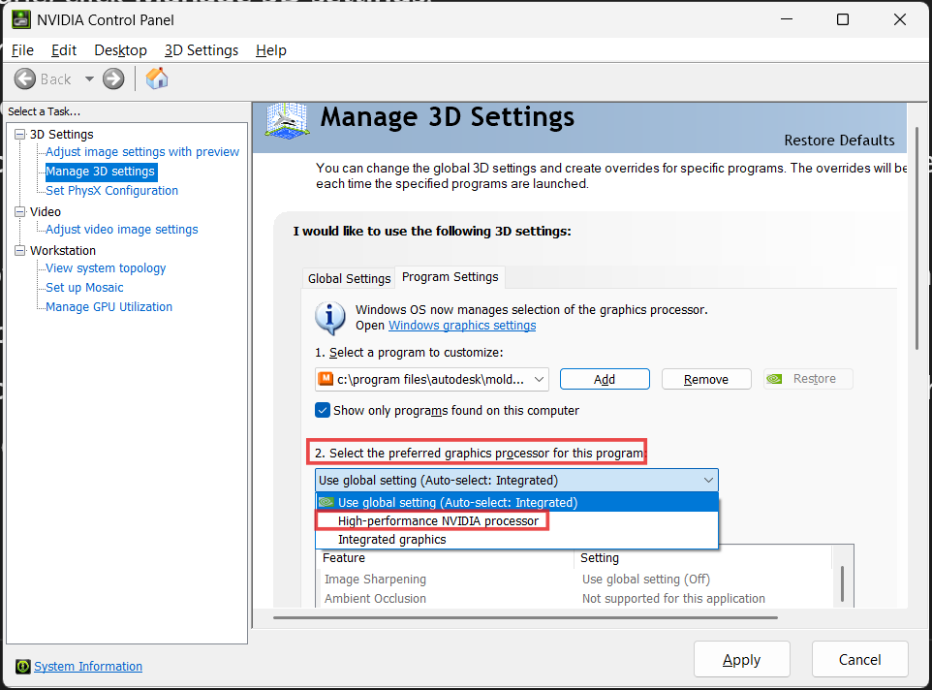Select Use global setting (Auto-select: Integrated) option
The width and height of the screenshot is (932, 690).
click(516, 502)
